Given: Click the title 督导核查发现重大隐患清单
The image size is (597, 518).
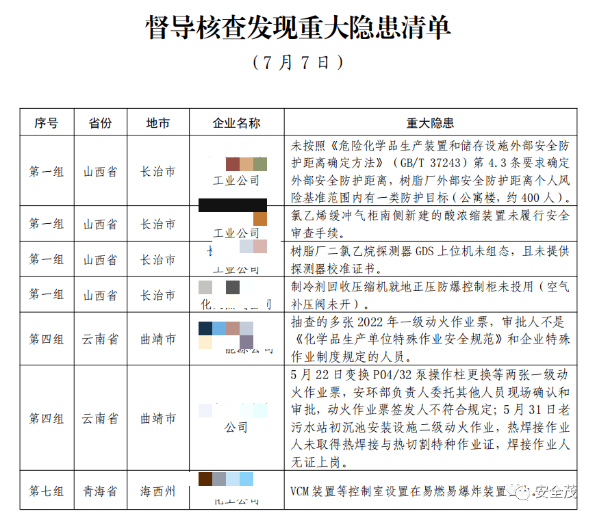Looking at the screenshot, I should point(298,28).
